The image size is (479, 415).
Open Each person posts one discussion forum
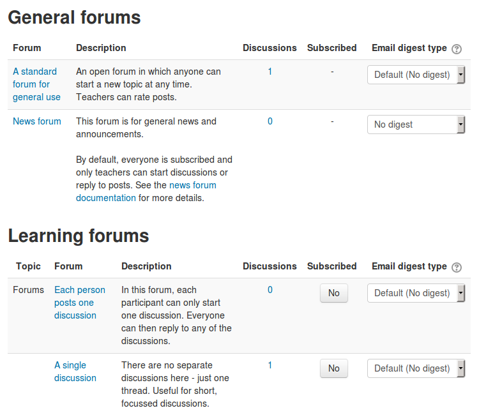click(80, 303)
